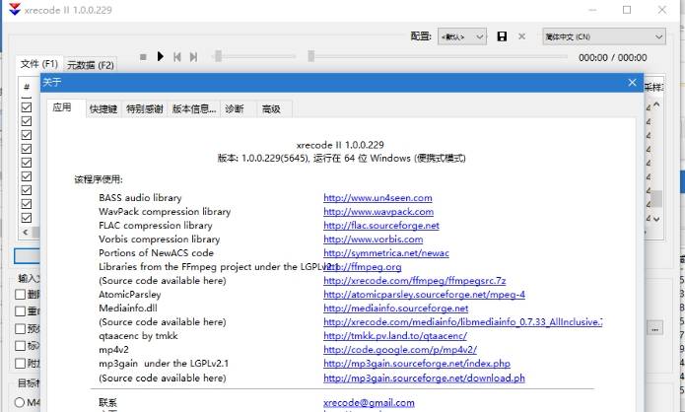The height and width of the screenshot is (412, 685).
Task: Open the http://www.un4seen.com link
Action: click(x=377, y=198)
